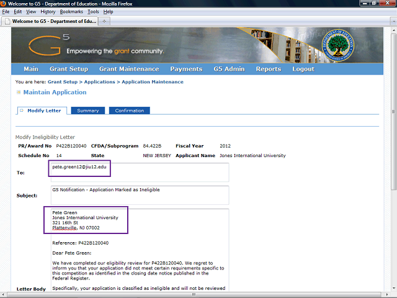Click CFDA value 84.422B

click(152, 146)
